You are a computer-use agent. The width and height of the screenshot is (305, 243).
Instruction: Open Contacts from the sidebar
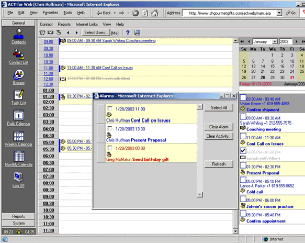coord(18,36)
